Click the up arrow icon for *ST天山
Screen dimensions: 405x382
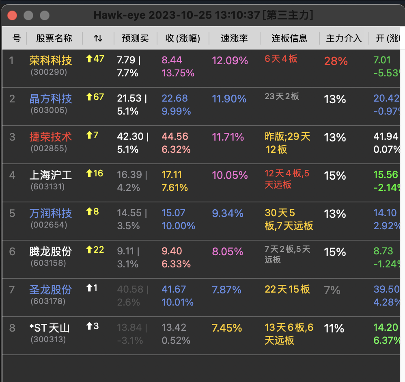click(89, 326)
